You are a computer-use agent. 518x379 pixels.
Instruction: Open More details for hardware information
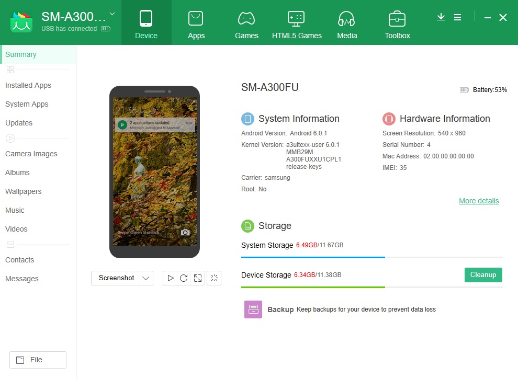pos(479,201)
